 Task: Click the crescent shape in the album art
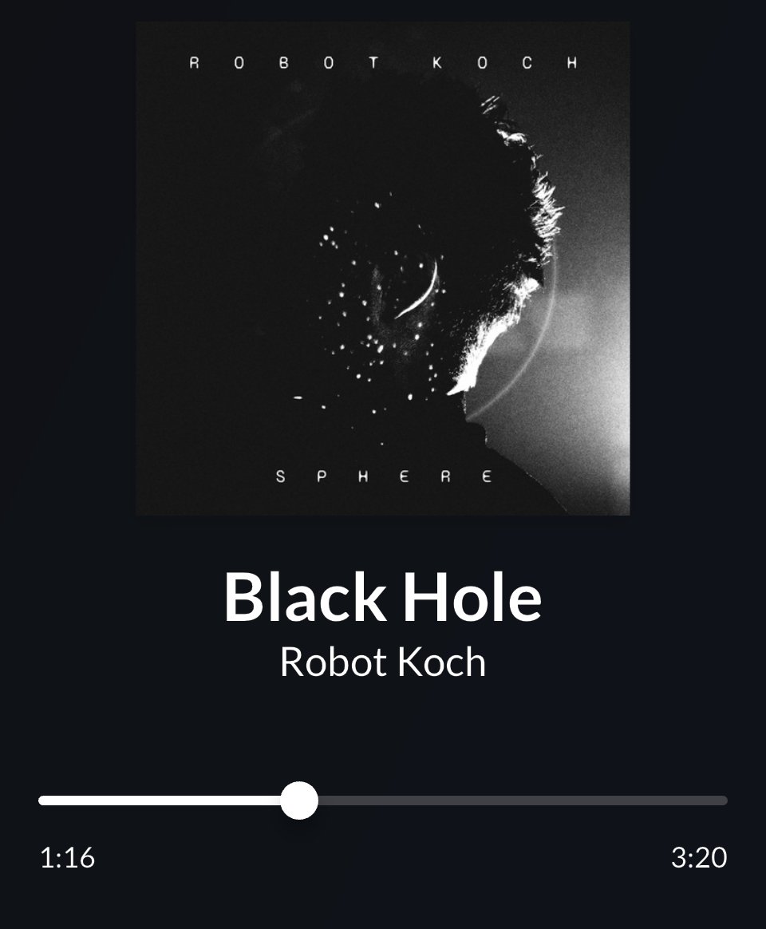coord(420,289)
